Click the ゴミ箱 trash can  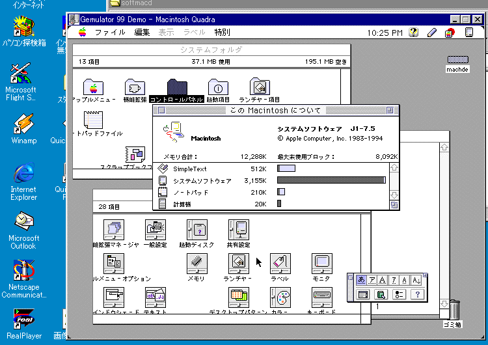(454, 309)
